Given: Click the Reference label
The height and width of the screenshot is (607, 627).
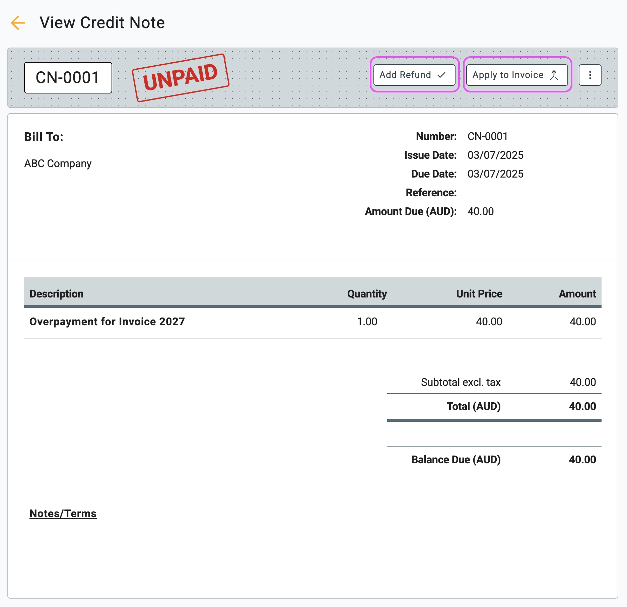Looking at the screenshot, I should (x=431, y=193).
